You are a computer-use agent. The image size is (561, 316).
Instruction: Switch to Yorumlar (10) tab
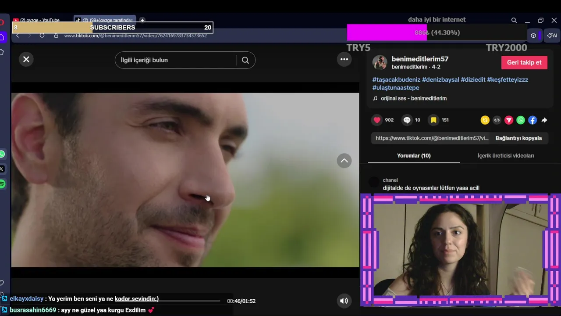[x=414, y=155]
